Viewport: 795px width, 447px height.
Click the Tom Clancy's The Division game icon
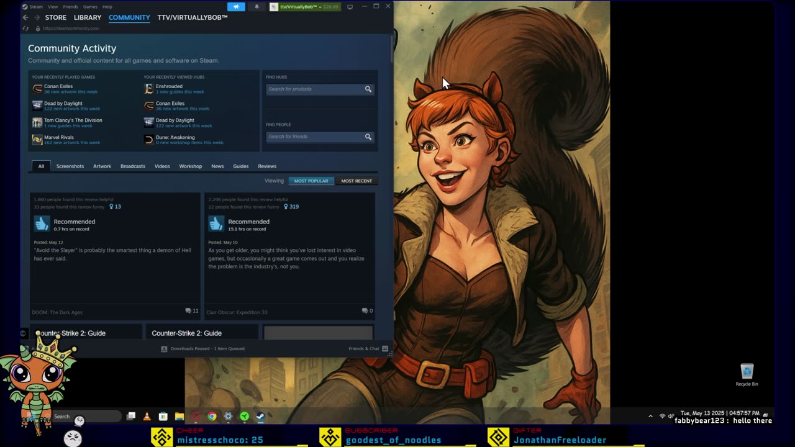pyautogui.click(x=37, y=122)
